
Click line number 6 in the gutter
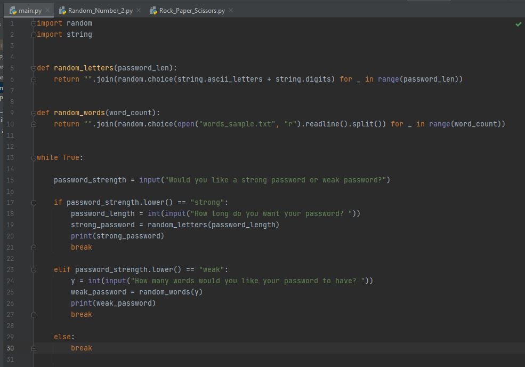pyautogui.click(x=12, y=79)
